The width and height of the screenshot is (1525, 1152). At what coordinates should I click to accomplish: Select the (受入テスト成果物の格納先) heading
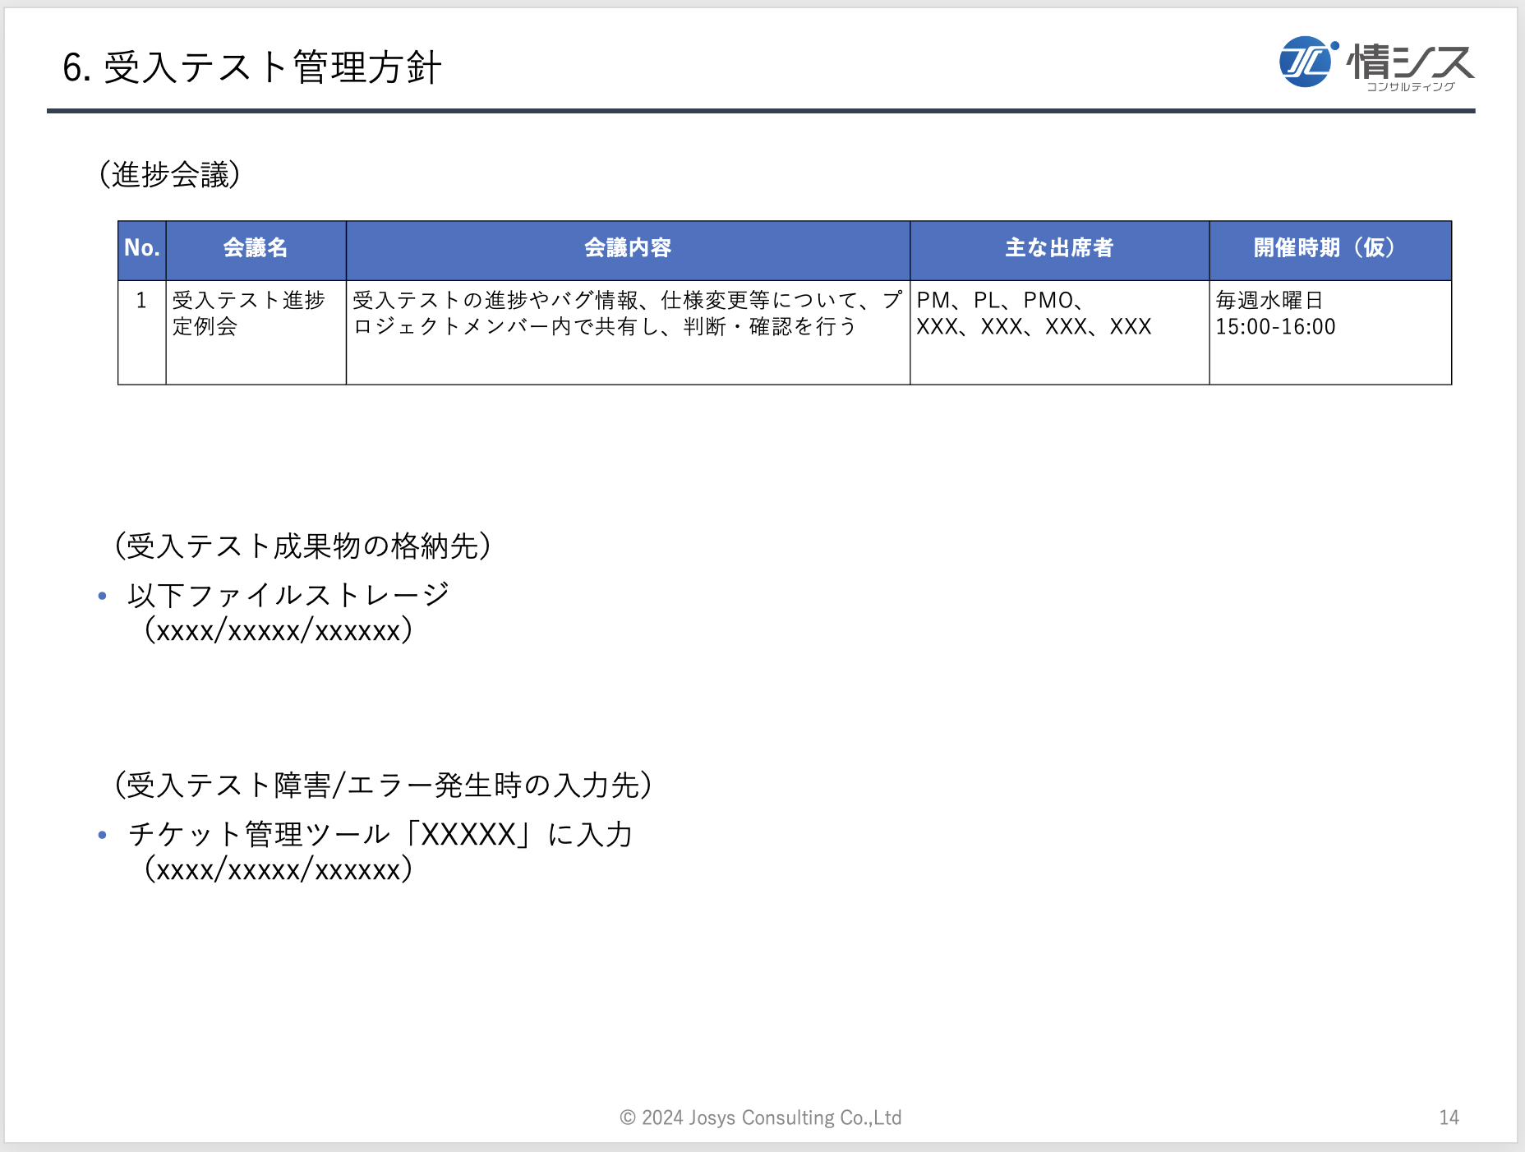303,546
